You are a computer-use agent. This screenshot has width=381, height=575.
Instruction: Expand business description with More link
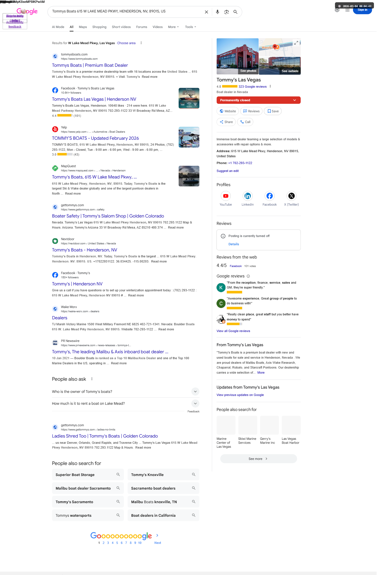click(x=261, y=372)
